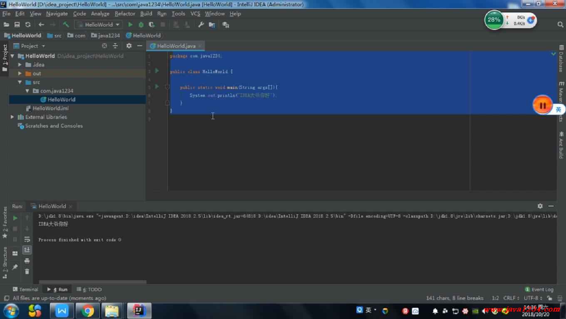
Task: Open the VCS menu
Action: [195, 14]
